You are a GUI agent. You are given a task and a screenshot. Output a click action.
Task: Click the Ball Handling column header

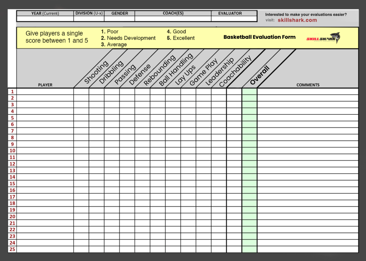point(176,70)
